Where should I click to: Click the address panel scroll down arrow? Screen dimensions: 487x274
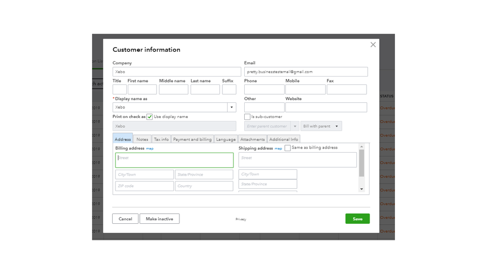[362, 189]
